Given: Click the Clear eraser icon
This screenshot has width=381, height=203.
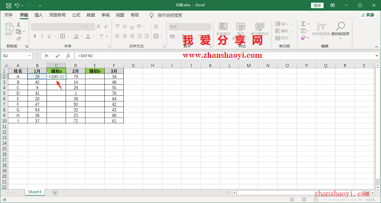Looking at the screenshot, I should click(303, 38).
